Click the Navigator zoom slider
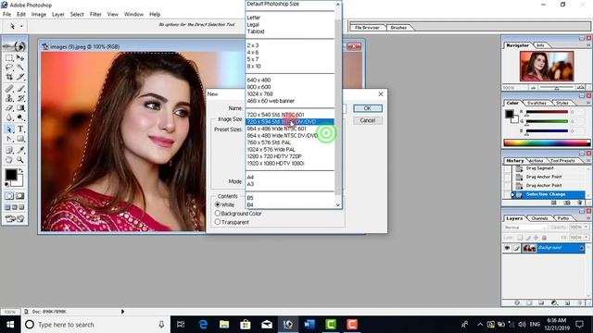Screen dimensions: 593x333 tap(557, 88)
